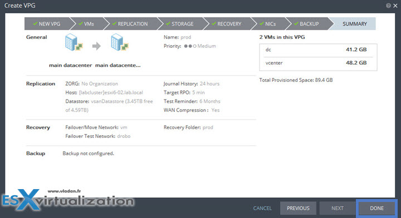Select the vcenter VM row
Viewport: 401px width, 218px height.
(x=318, y=63)
